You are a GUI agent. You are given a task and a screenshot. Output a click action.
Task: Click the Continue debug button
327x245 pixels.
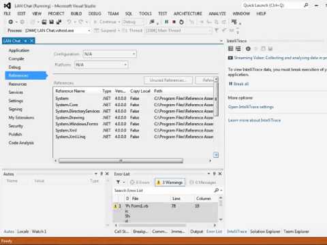click(106, 22)
